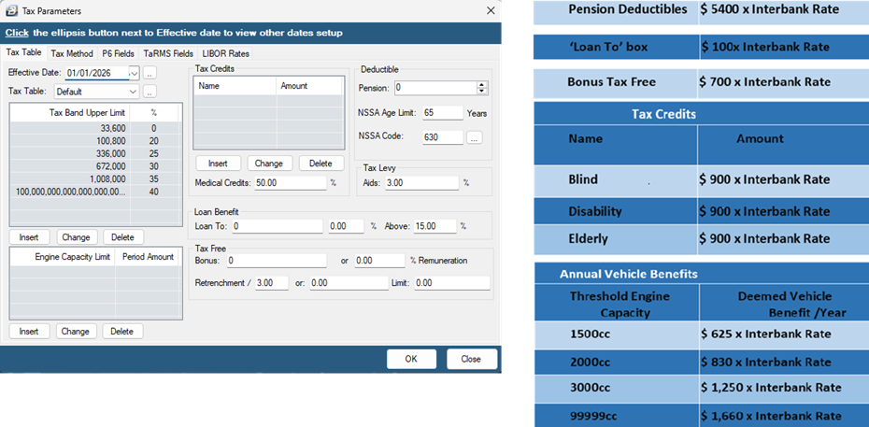The height and width of the screenshot is (427, 869).
Task: Click the Loan To amount field
Action: [x=278, y=226]
